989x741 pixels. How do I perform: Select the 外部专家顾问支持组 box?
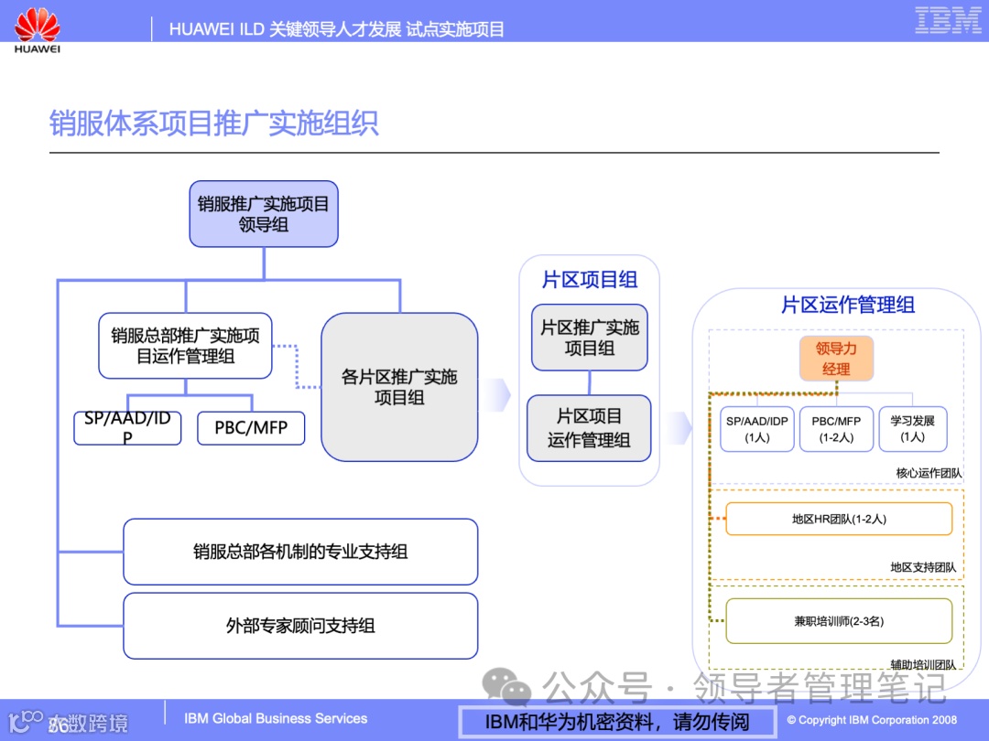pos(300,626)
